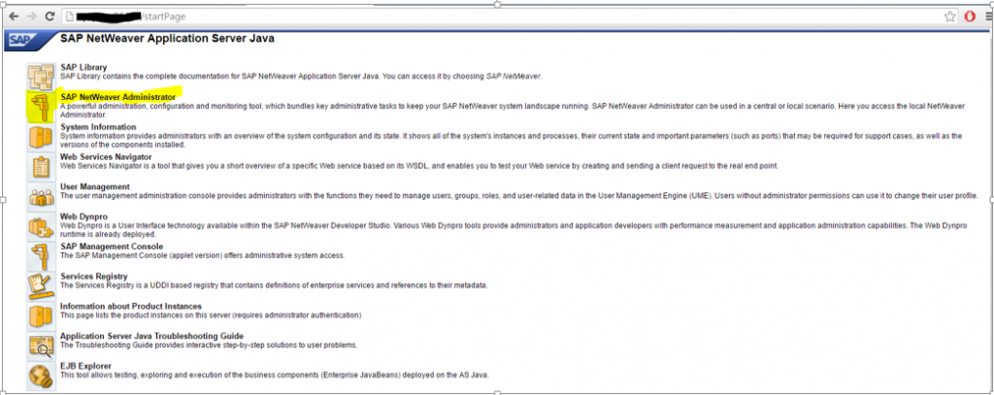The width and height of the screenshot is (994, 395).
Task: Open the Services Registry icon
Action: pos(41,286)
